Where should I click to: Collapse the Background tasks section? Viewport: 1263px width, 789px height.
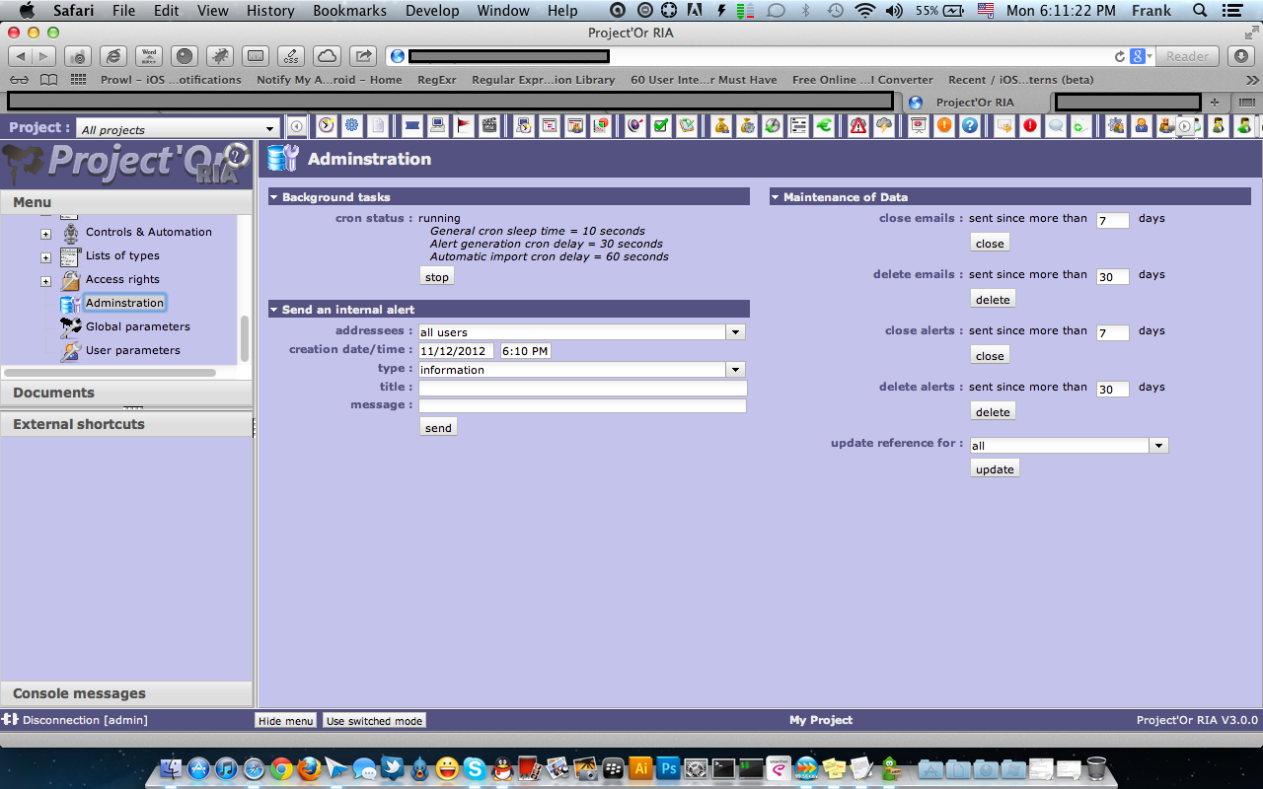coord(274,197)
